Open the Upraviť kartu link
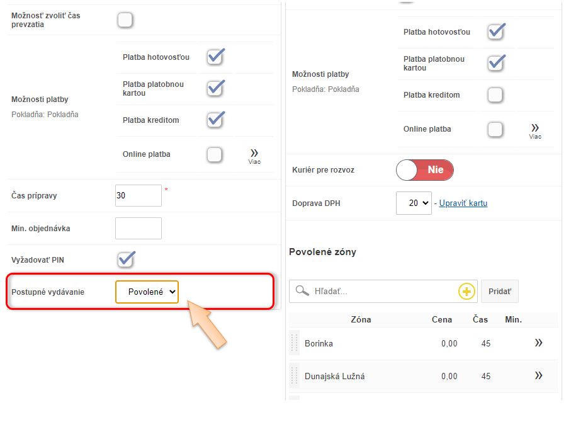The height and width of the screenshot is (422, 571). tap(463, 203)
